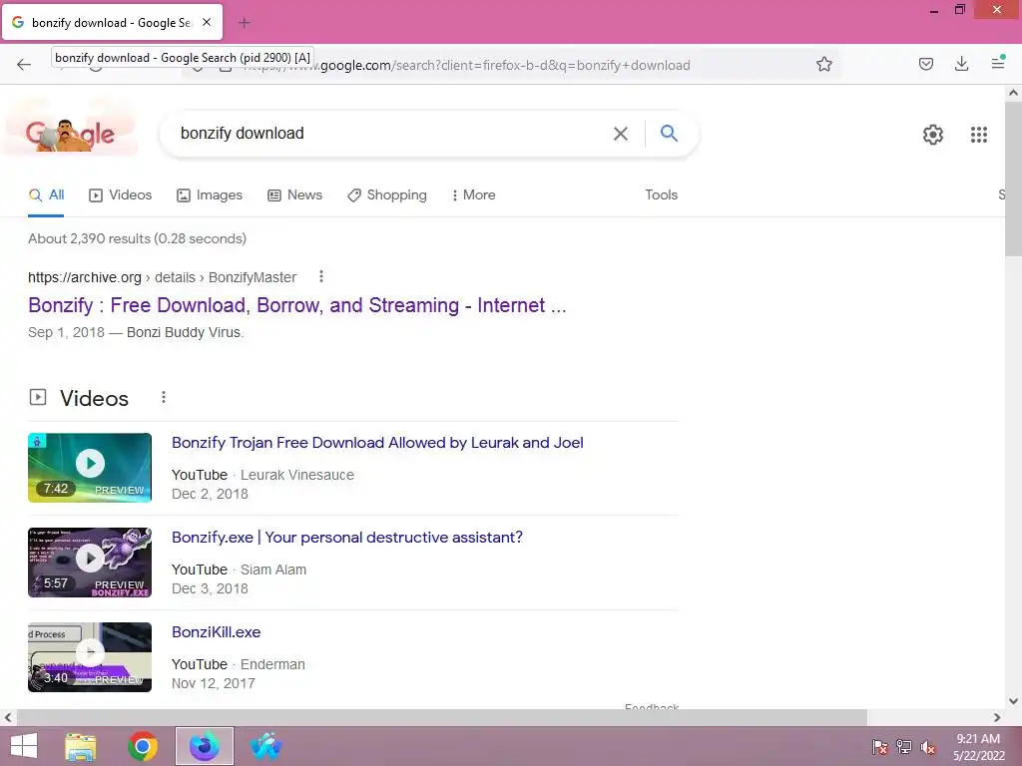Viewport: 1022px width, 766px height.
Task: Switch to the News search tab
Action: (294, 194)
